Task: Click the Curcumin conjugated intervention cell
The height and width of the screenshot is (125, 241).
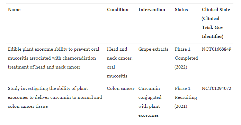Action: (150, 102)
